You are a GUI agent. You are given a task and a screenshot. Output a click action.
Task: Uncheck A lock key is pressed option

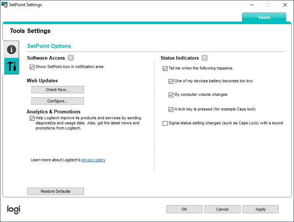tap(171, 109)
